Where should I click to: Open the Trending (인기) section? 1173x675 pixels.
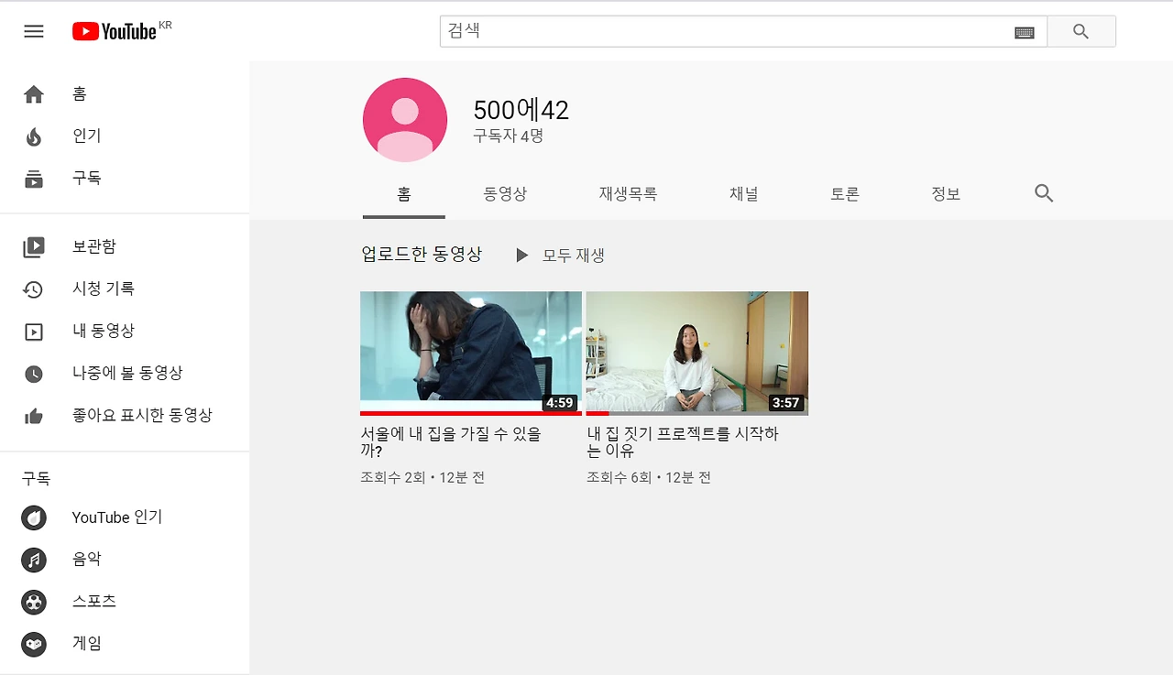point(87,136)
